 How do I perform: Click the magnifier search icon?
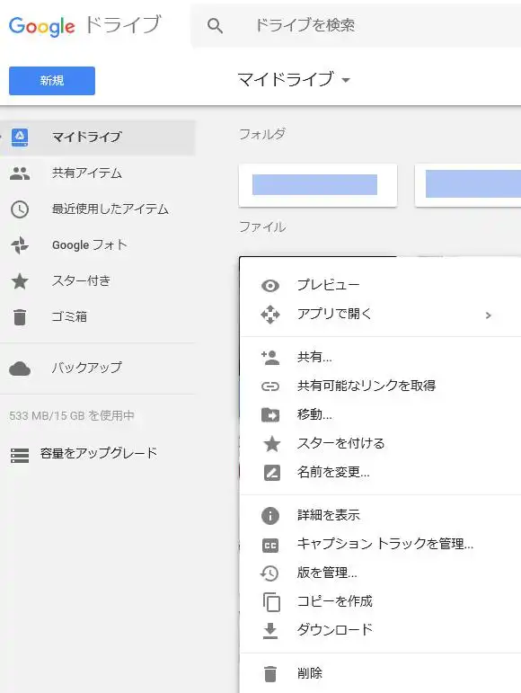(215, 26)
